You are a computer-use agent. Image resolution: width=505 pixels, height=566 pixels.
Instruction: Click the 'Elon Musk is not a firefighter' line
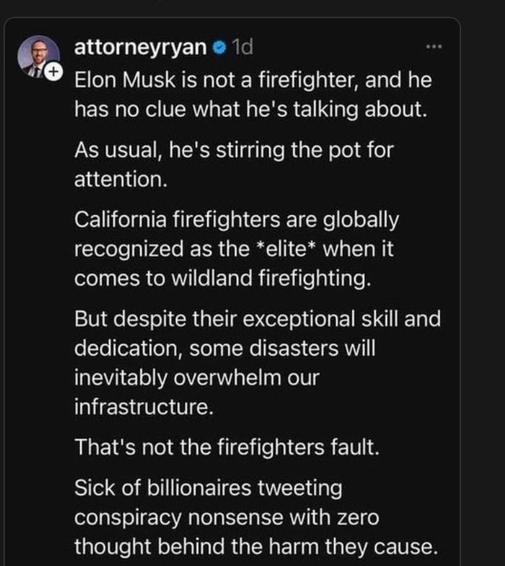pos(252,79)
